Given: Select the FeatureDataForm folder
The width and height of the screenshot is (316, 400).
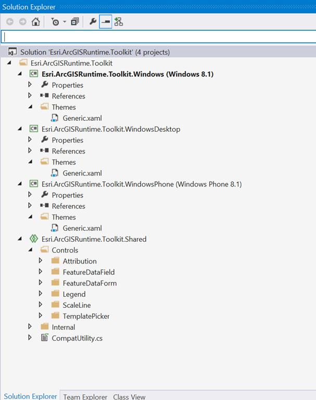Looking at the screenshot, I should click(90, 283).
